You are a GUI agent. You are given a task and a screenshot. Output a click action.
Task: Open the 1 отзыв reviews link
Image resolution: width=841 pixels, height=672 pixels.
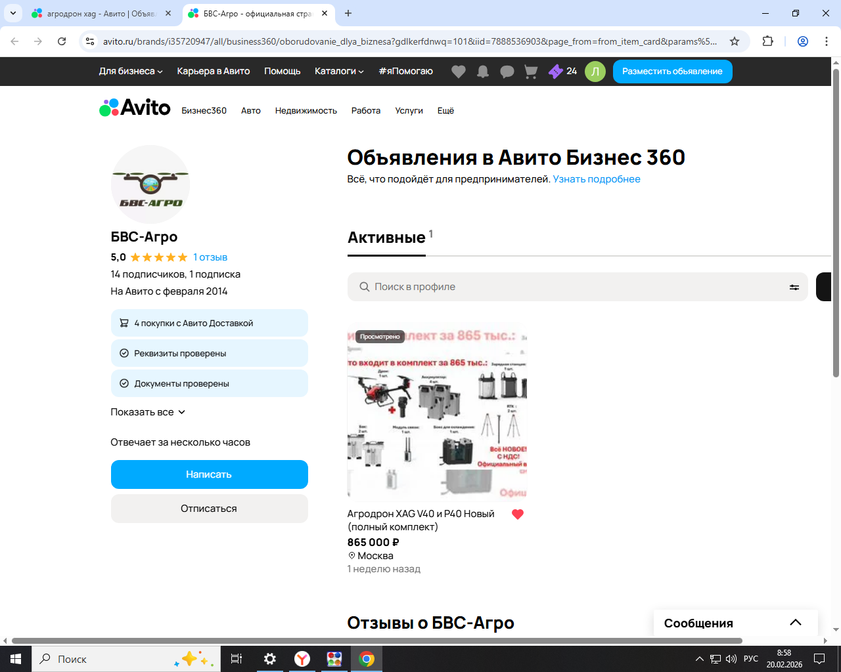point(210,257)
